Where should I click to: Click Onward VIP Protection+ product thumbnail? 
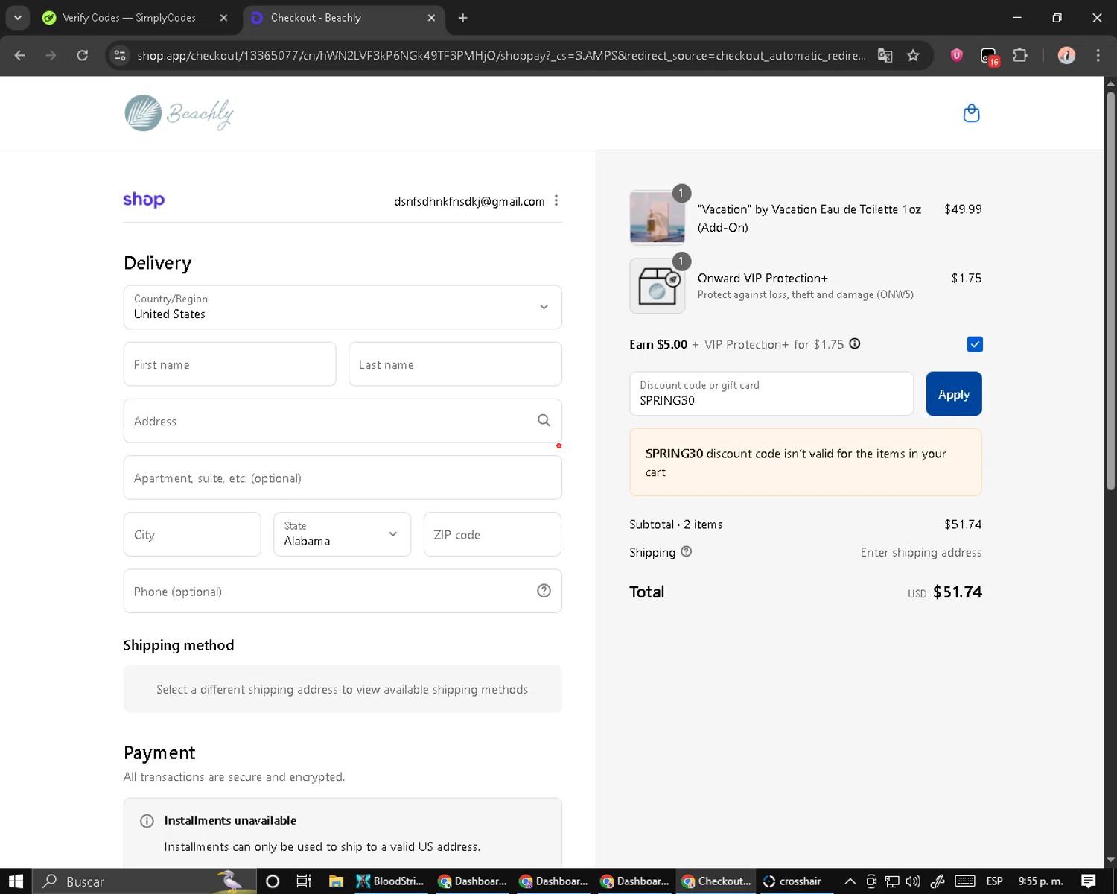click(658, 286)
